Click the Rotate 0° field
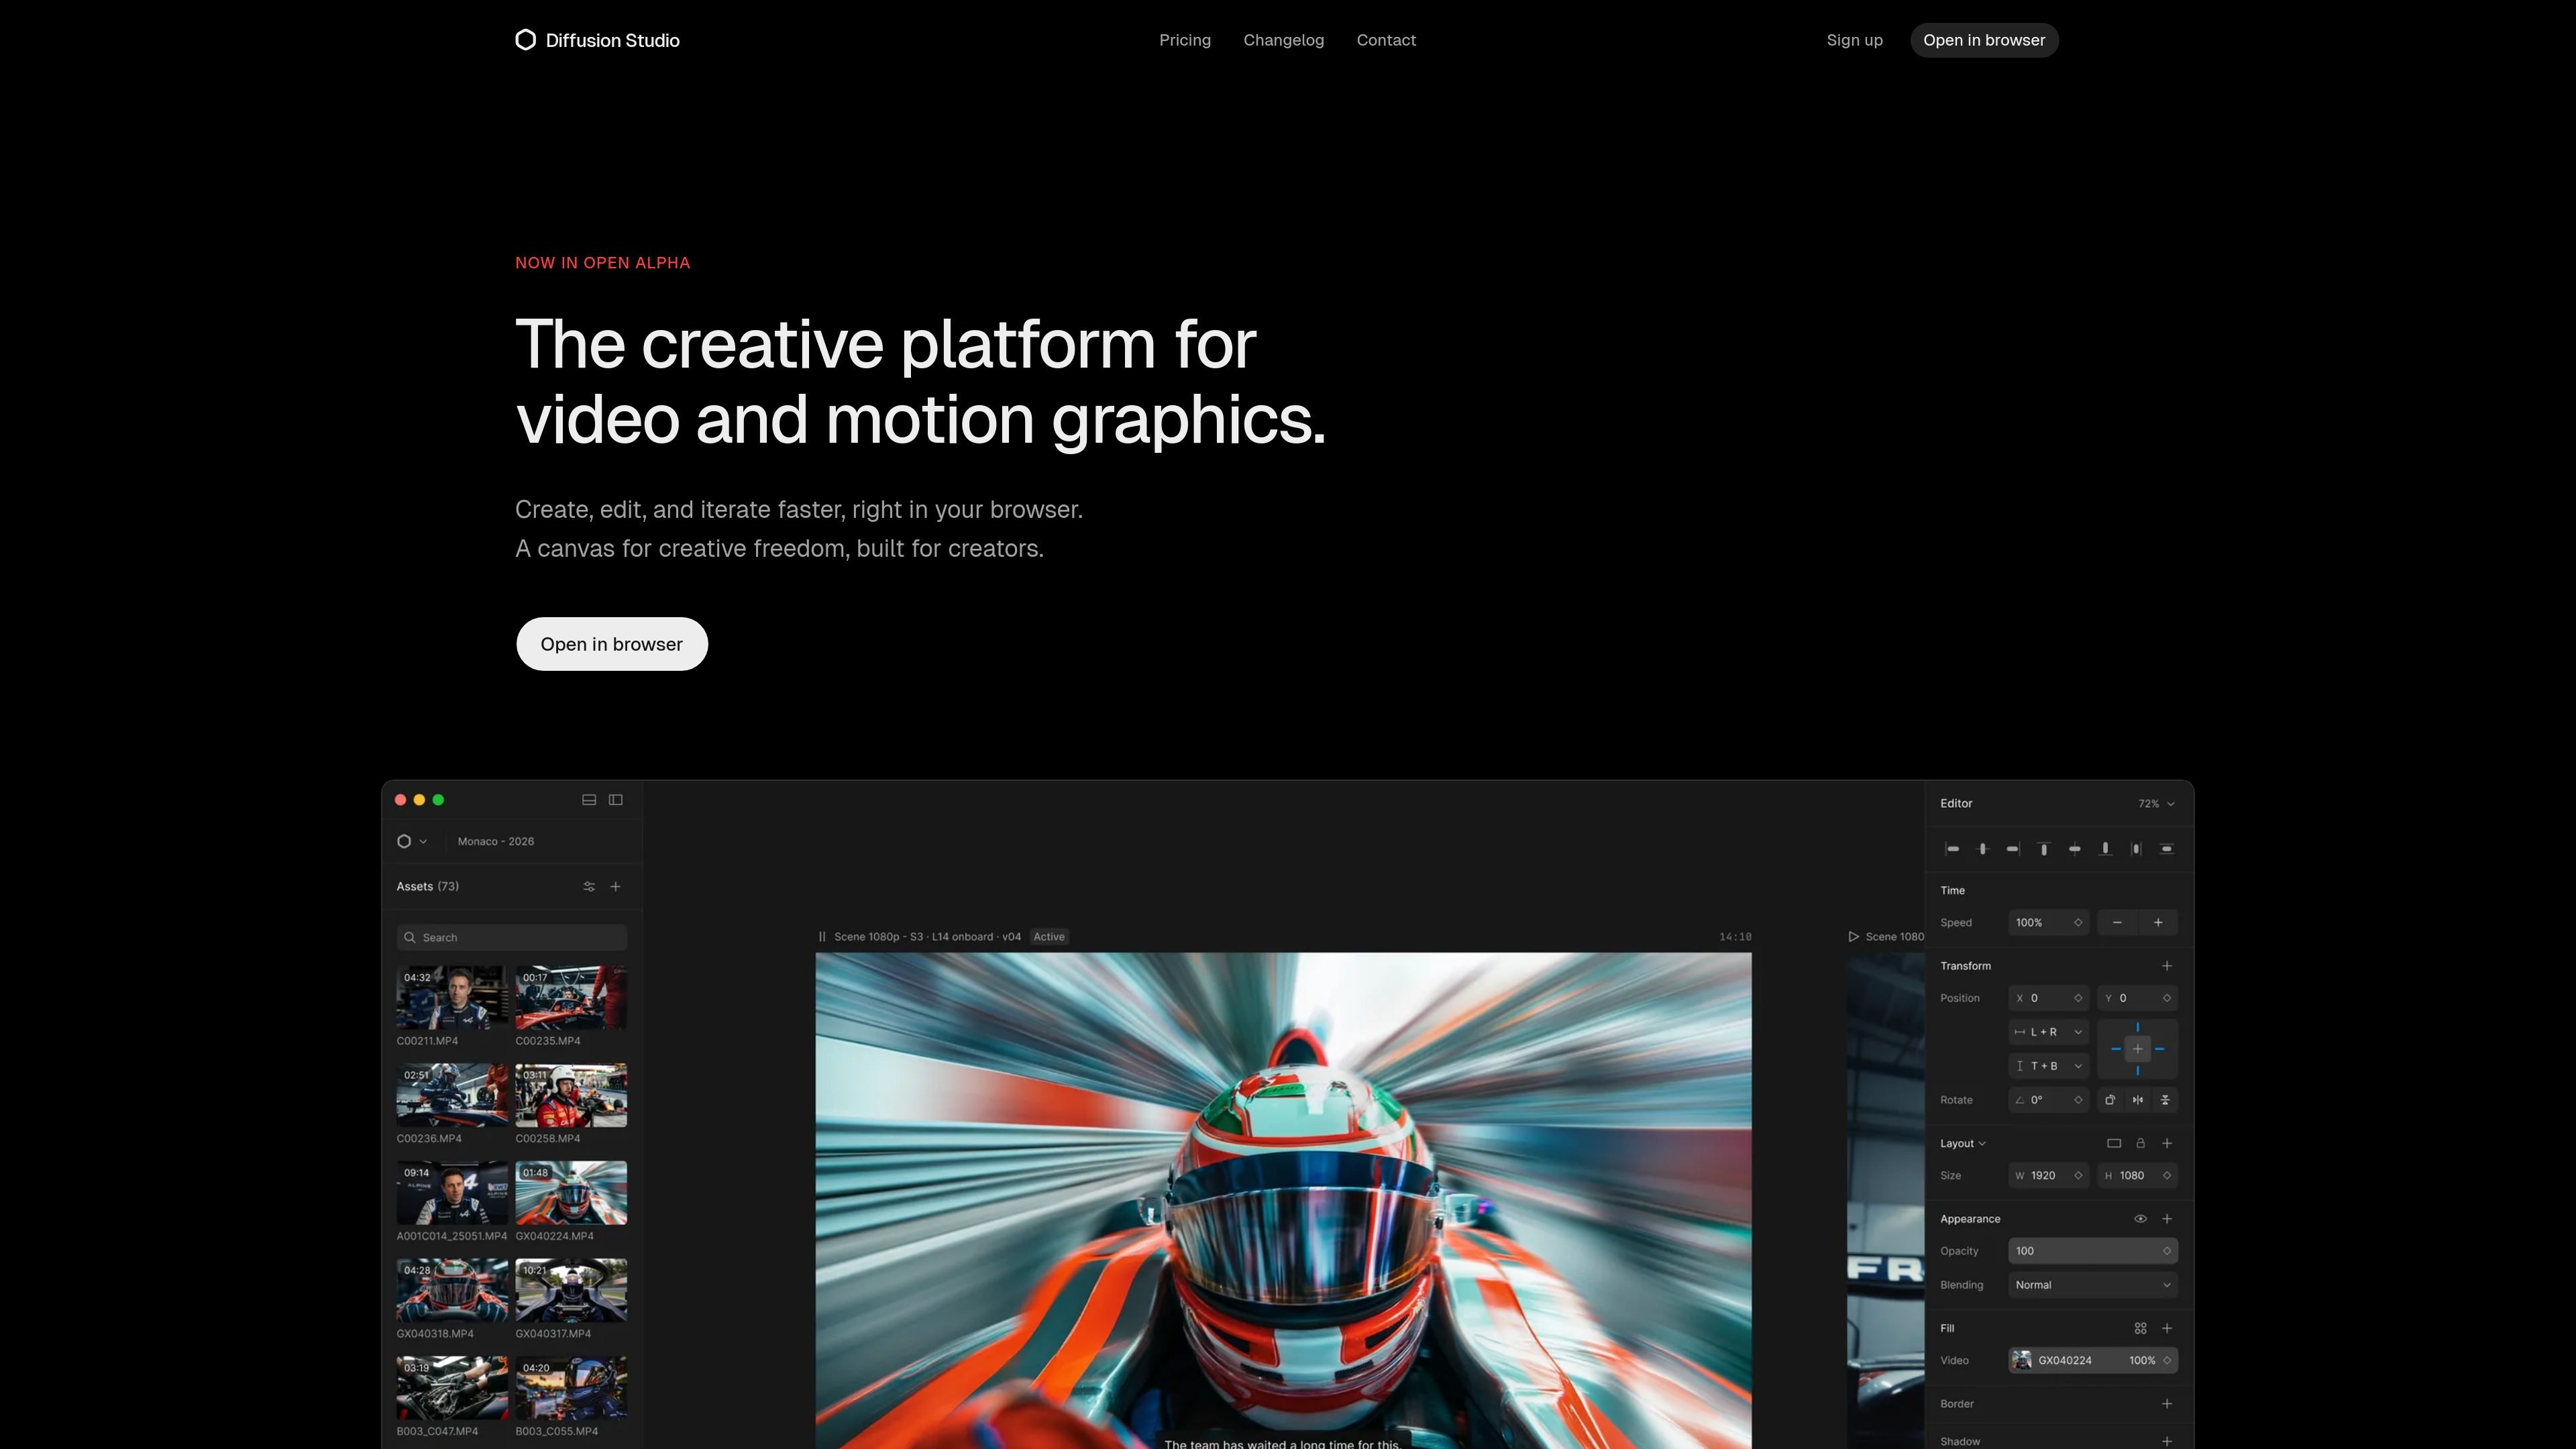 click(x=2048, y=1100)
